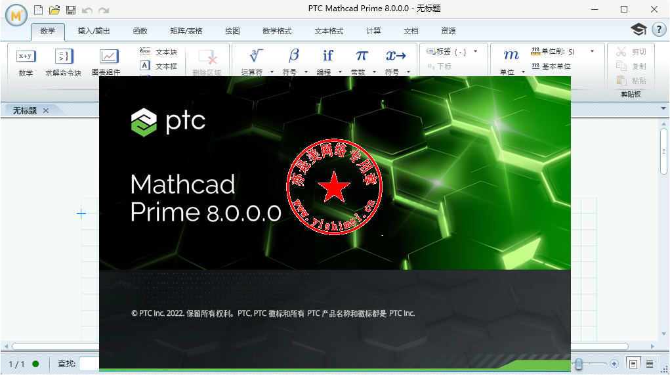Click the pi constants icon
Viewport: 670px width, 375px height.
tap(362, 56)
